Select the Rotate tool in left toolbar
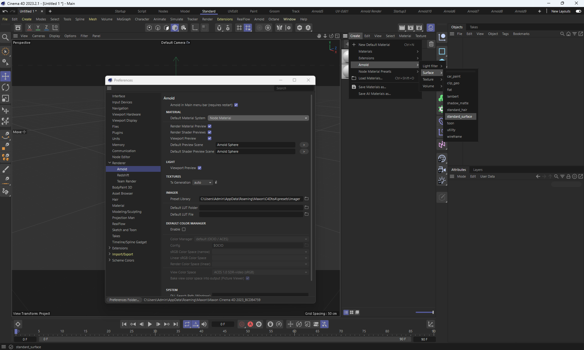 [x=5, y=88]
